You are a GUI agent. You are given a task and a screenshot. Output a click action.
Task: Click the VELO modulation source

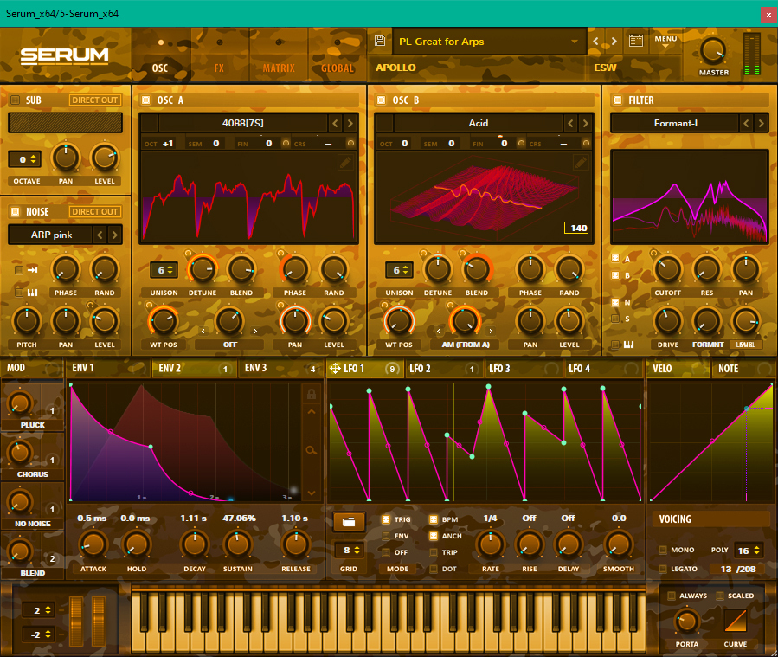tap(678, 368)
